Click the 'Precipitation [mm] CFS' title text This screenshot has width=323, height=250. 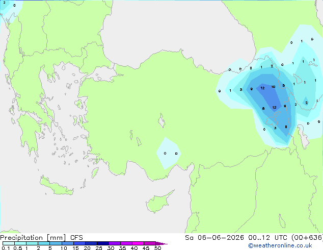coord(41,238)
